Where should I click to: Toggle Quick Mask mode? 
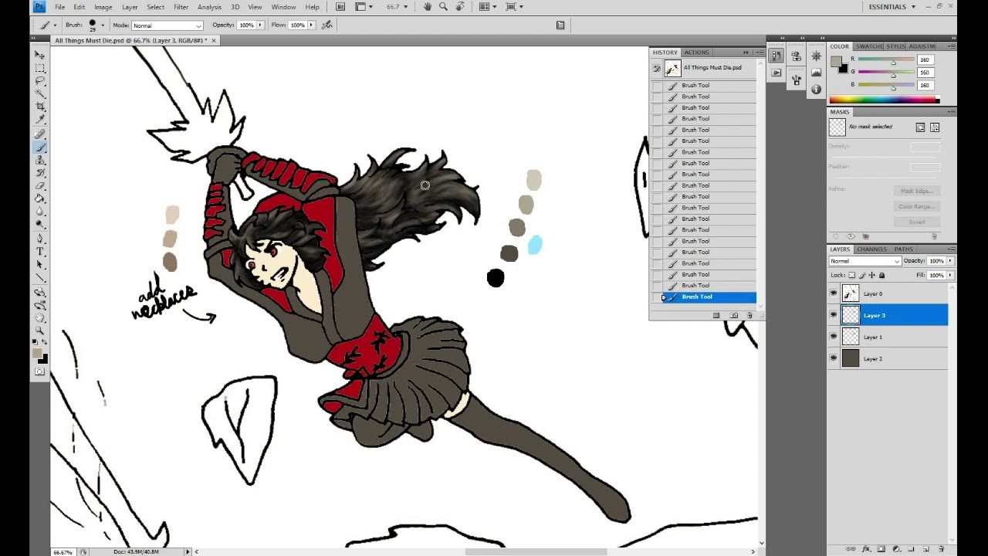tap(40, 372)
